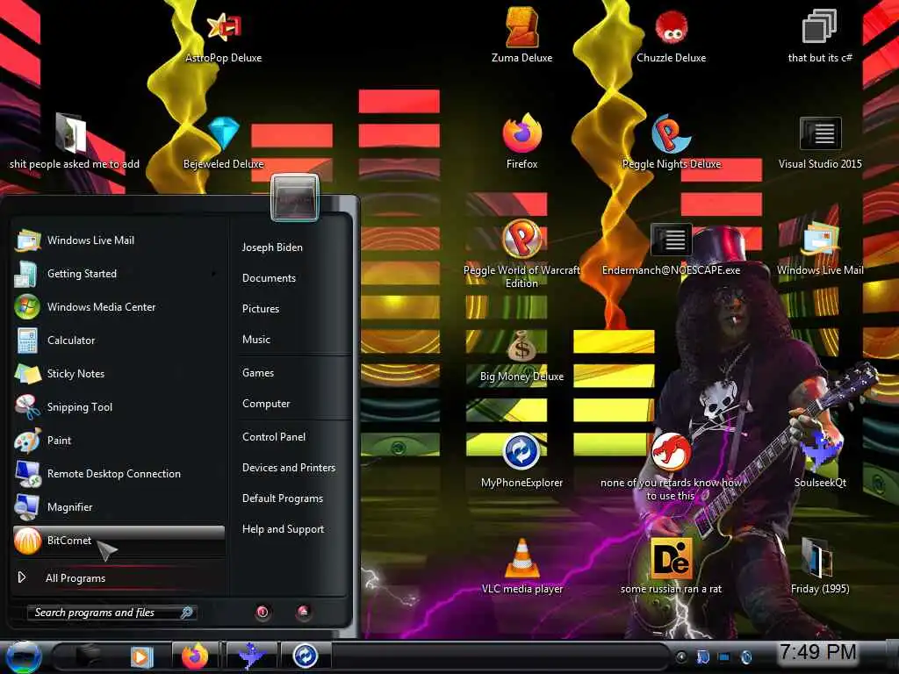This screenshot has height=674, width=899.
Task: Click the 7:49 PM taskbar clock
Action: click(817, 652)
